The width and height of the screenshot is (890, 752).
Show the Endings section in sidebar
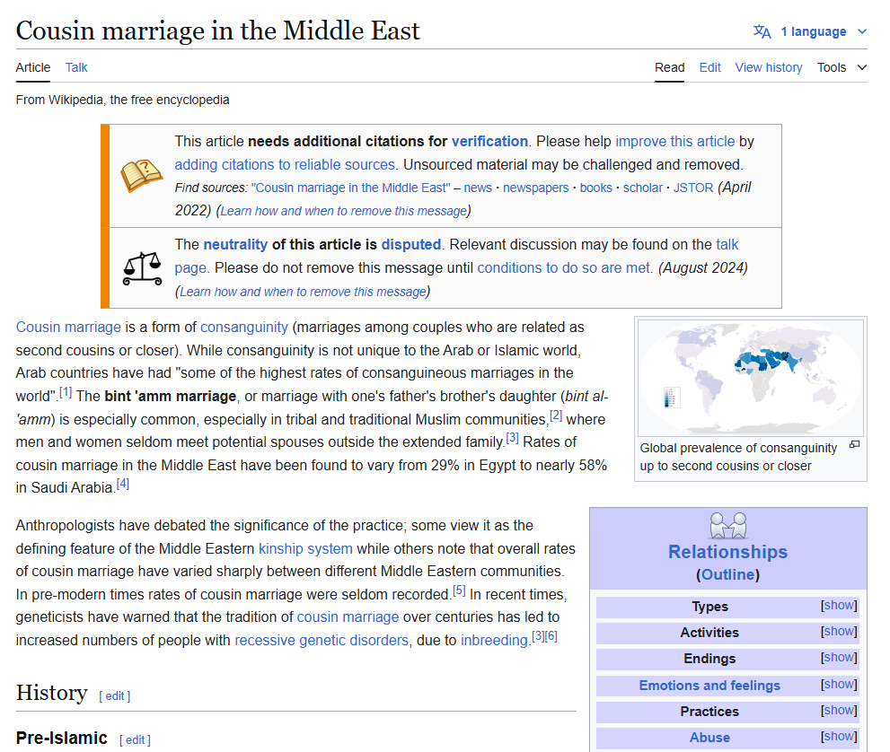click(839, 657)
